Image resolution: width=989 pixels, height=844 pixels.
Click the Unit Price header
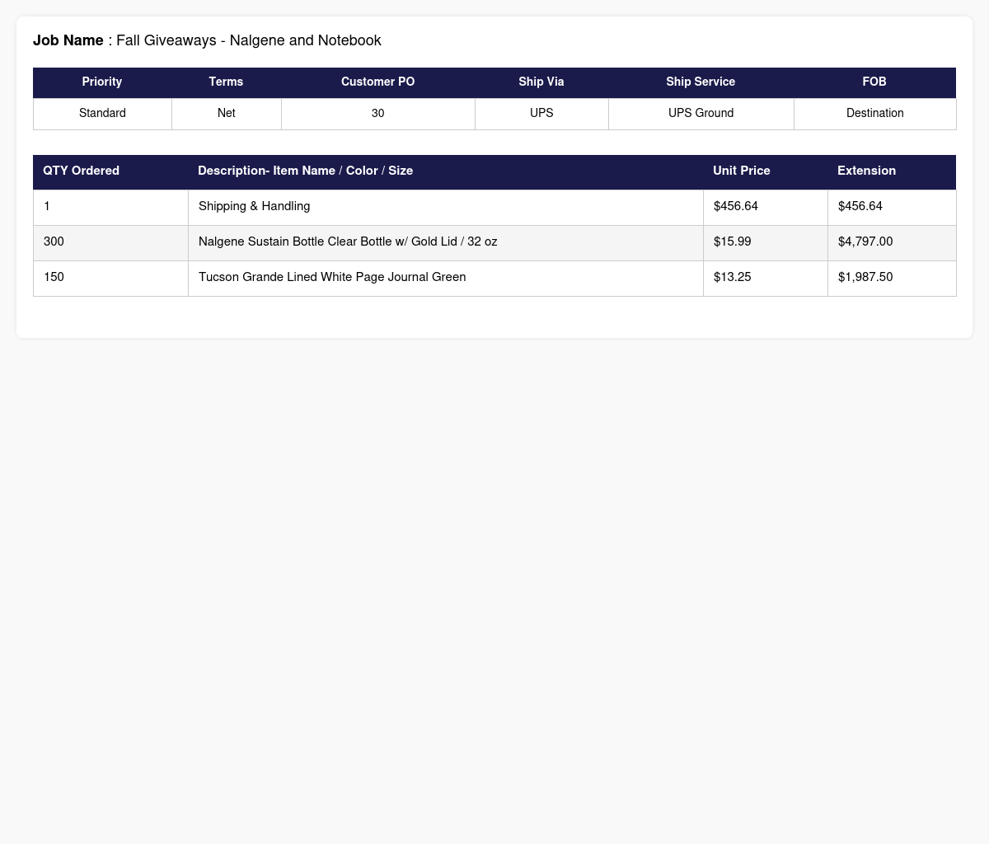[765, 171]
